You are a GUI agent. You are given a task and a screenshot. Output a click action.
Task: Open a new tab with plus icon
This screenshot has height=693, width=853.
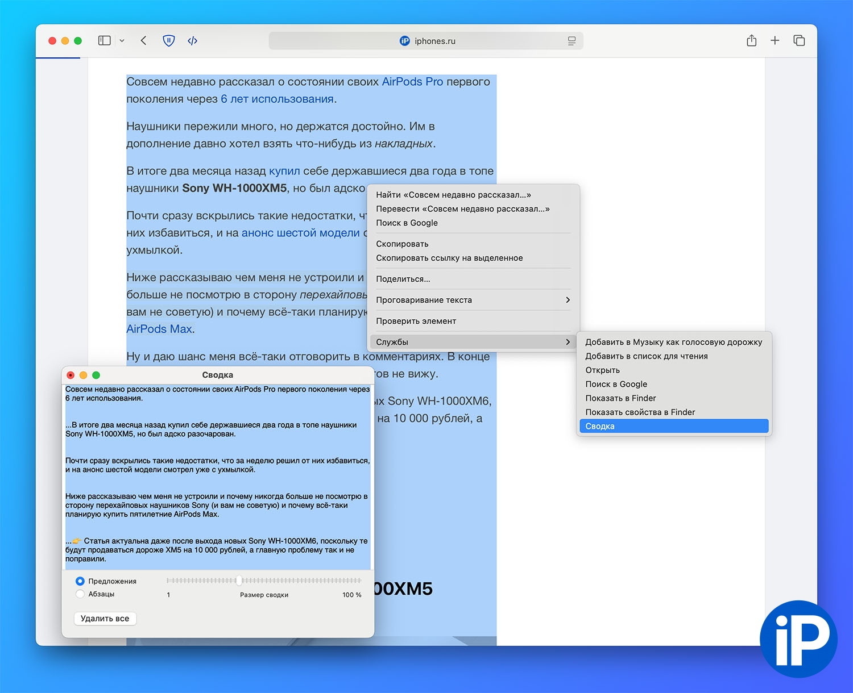click(x=775, y=40)
